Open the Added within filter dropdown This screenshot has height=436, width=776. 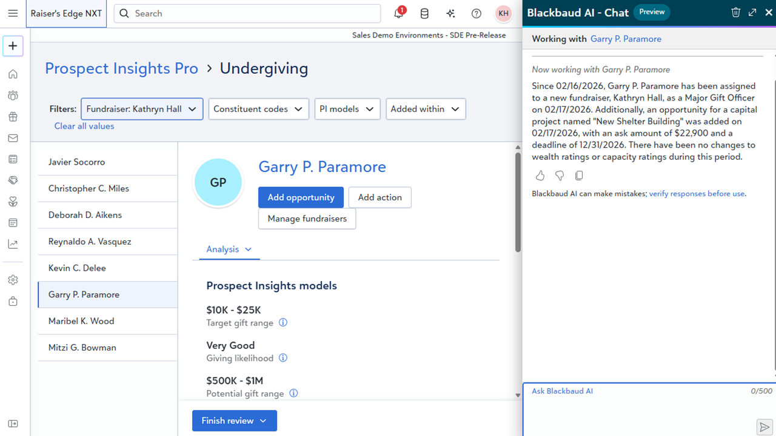426,109
